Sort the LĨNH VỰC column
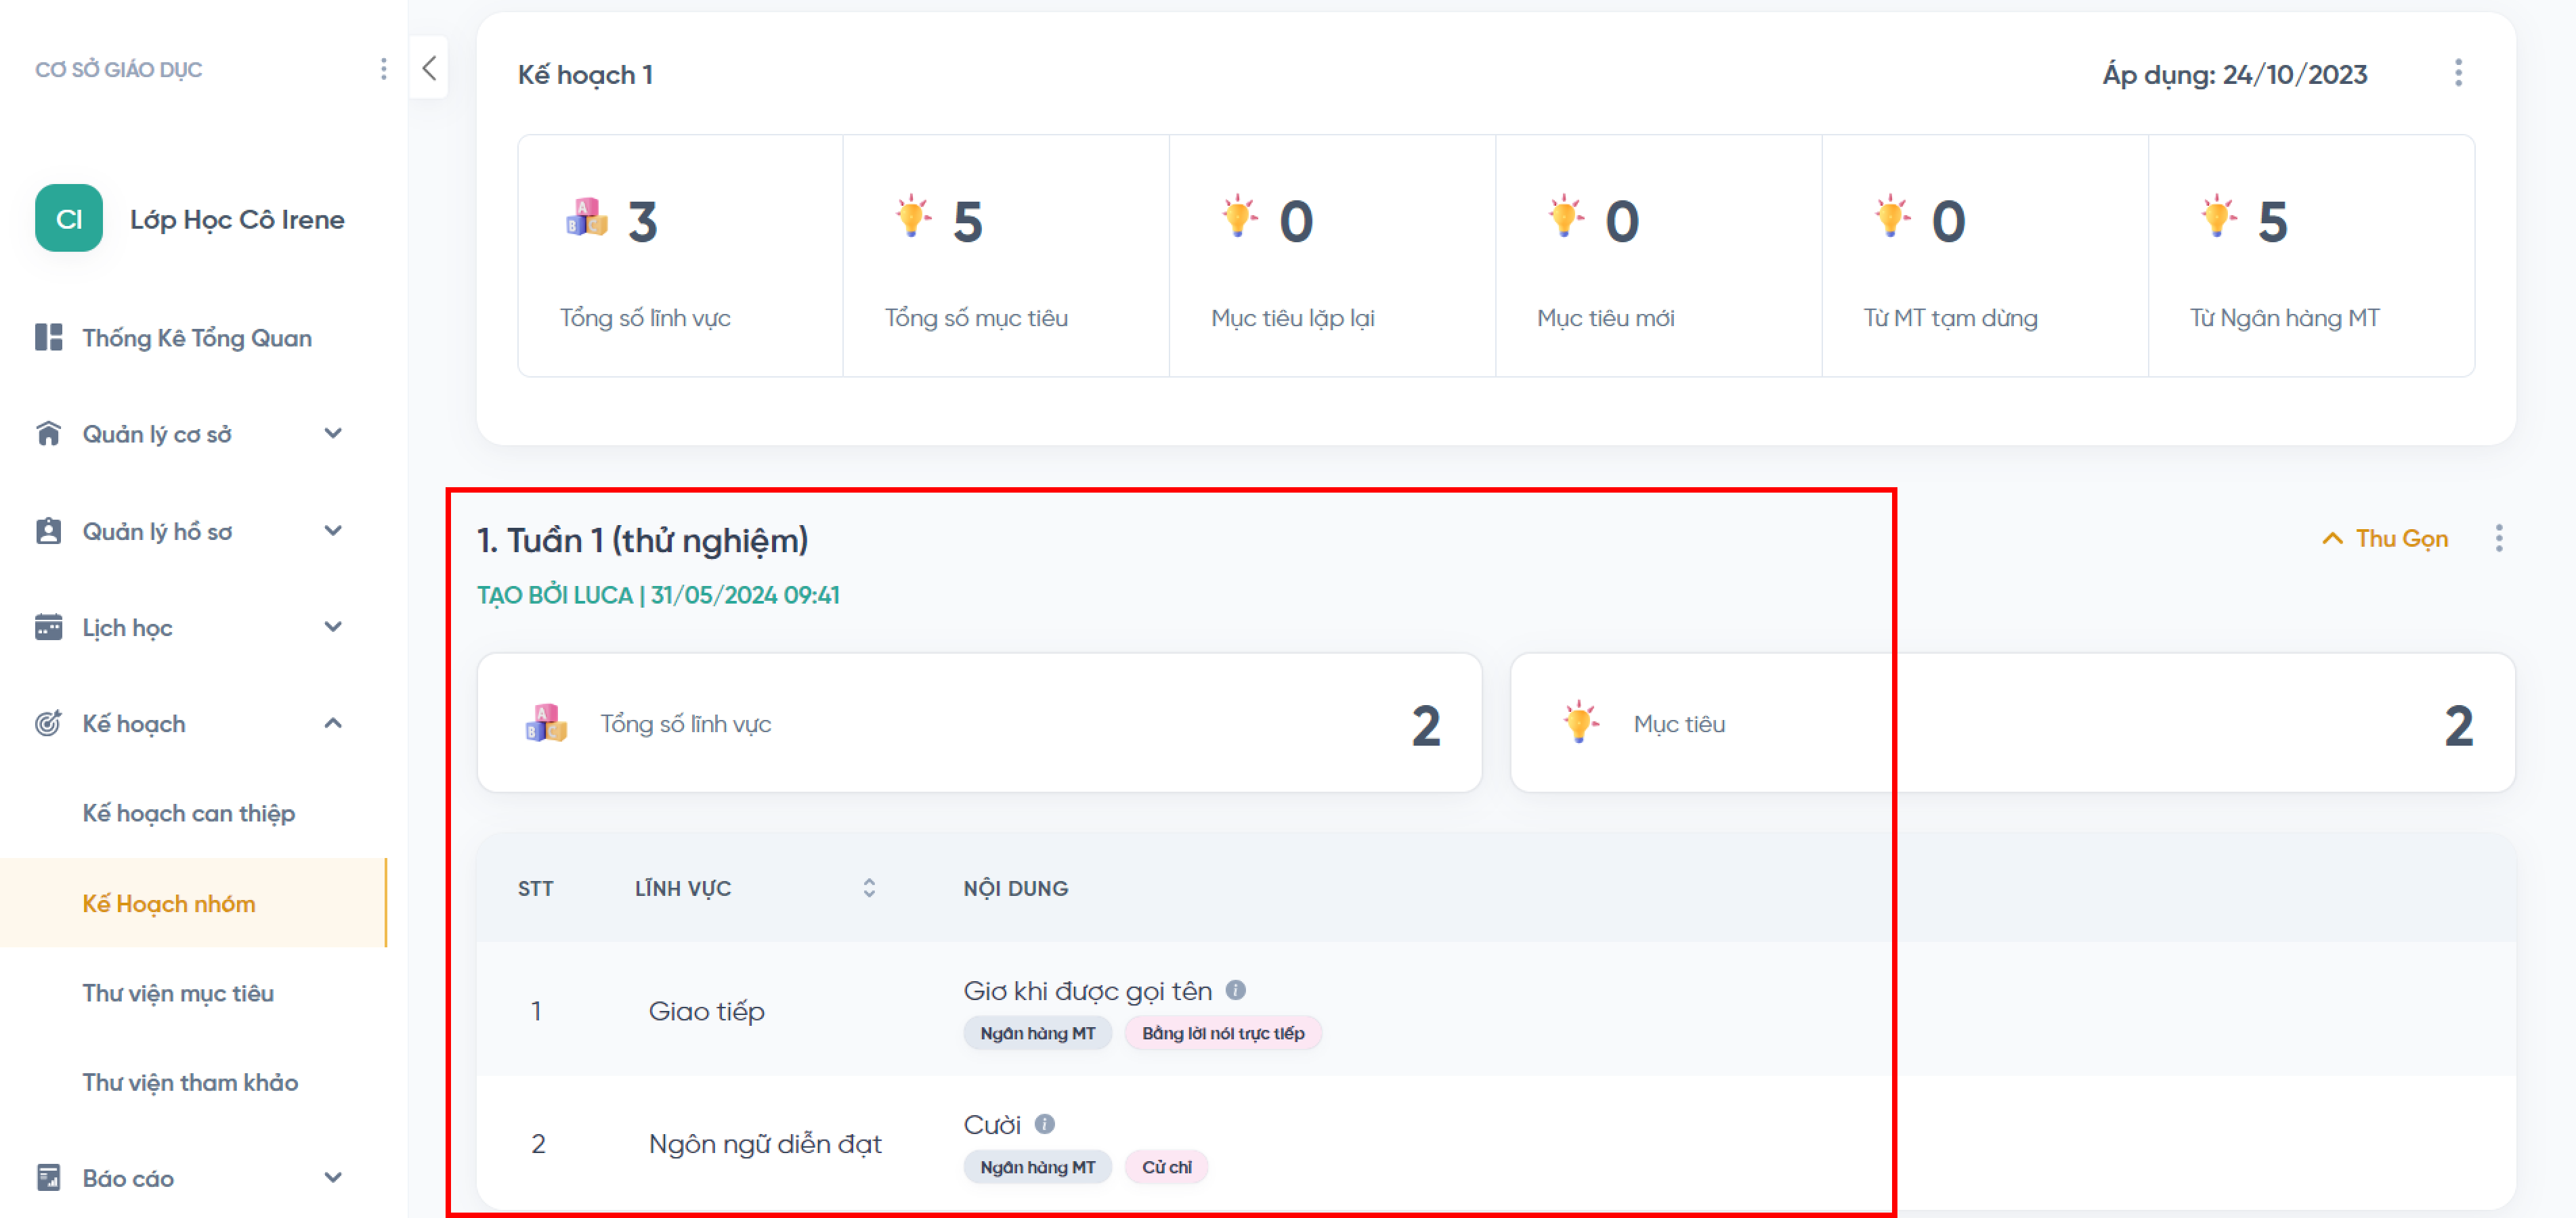Screen dimensions: 2576x1218 (x=868, y=887)
